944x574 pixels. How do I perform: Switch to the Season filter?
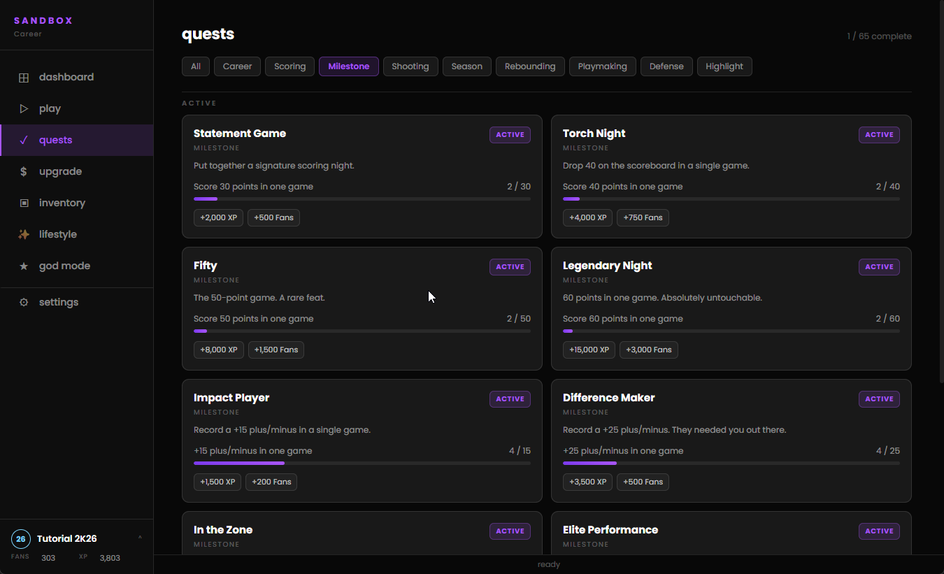click(467, 66)
